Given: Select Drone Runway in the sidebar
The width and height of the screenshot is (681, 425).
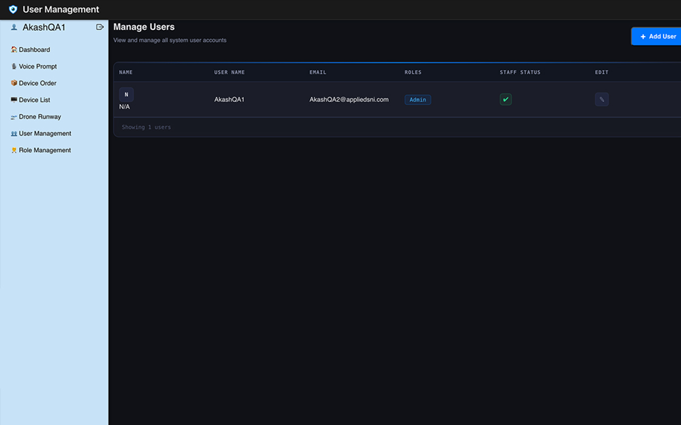Looking at the screenshot, I should (x=36, y=117).
